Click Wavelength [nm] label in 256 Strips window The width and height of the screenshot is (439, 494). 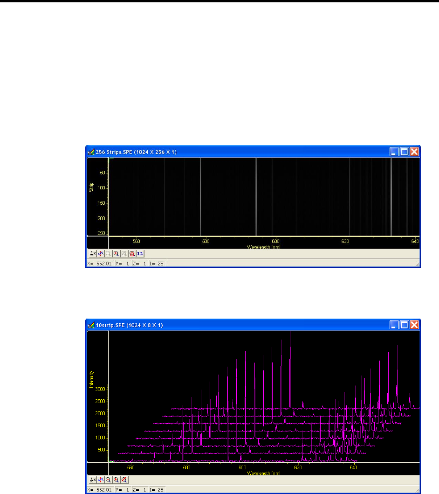coord(264,247)
